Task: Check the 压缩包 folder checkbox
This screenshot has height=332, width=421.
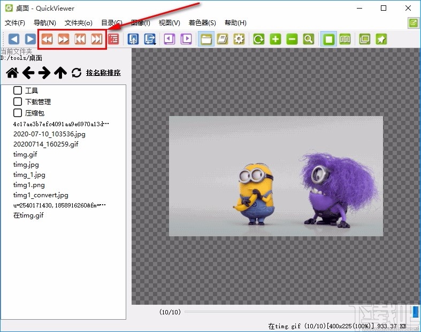Action: (18, 113)
